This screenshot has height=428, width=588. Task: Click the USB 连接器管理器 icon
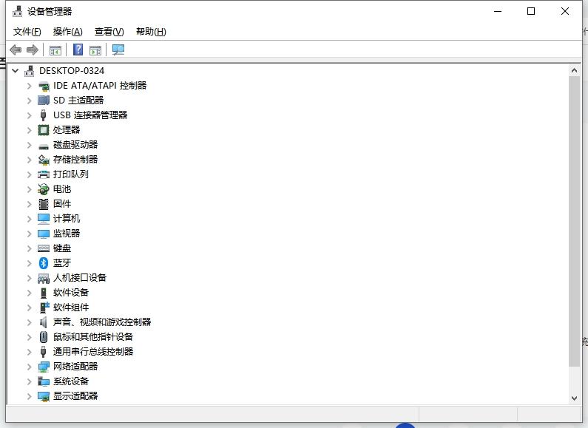[44, 115]
